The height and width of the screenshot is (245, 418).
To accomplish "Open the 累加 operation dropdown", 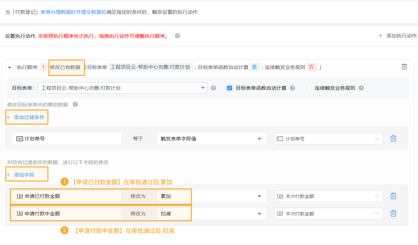I will point(259,196).
